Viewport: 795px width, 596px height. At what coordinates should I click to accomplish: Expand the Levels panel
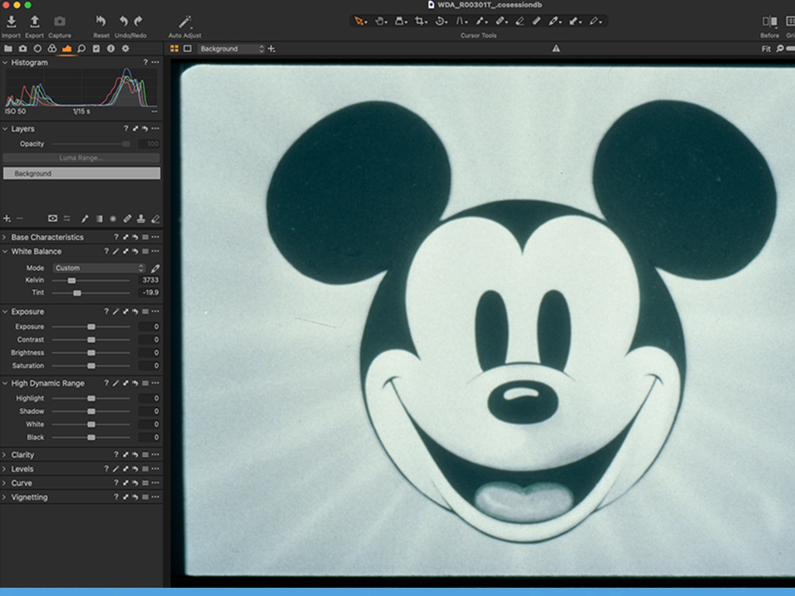[x=5, y=469]
